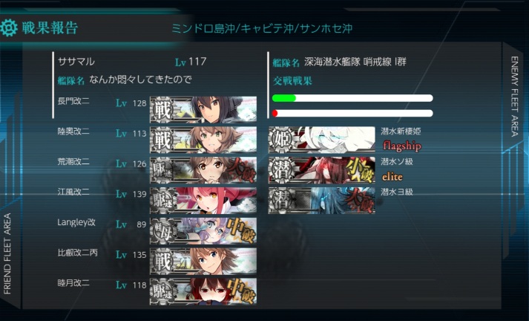
Task: Click the flagship label under 潜水新棲姫
Action: tap(402, 146)
